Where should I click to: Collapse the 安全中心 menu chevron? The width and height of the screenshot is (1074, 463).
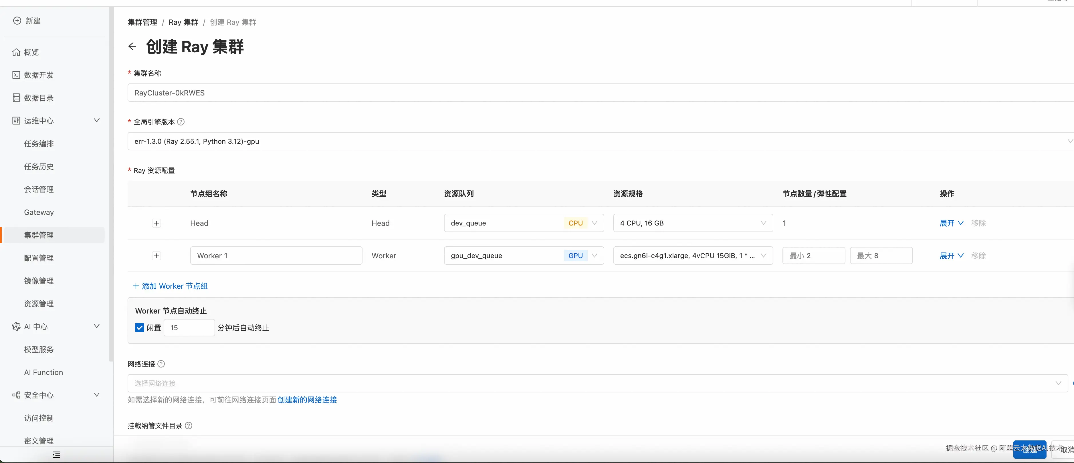pos(97,395)
